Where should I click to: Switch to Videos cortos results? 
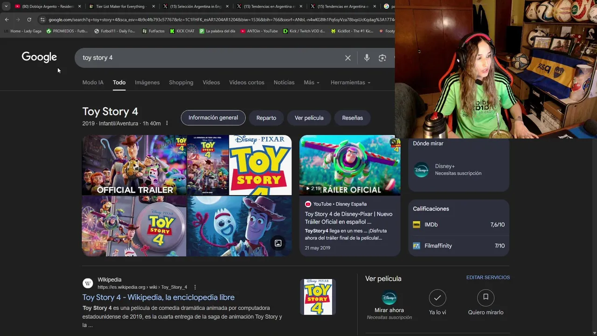[x=246, y=83]
